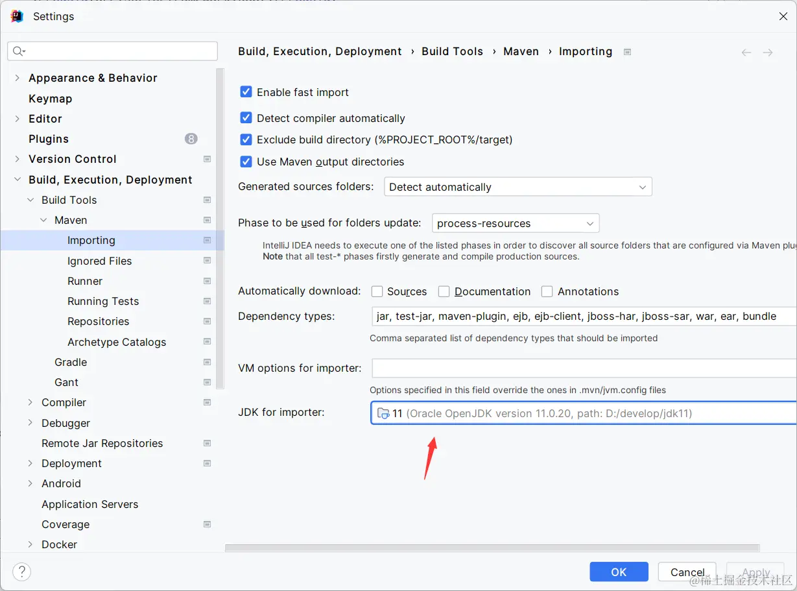The width and height of the screenshot is (797, 591).
Task: Click the project settings icon on Compiler row
Action: coord(207,402)
